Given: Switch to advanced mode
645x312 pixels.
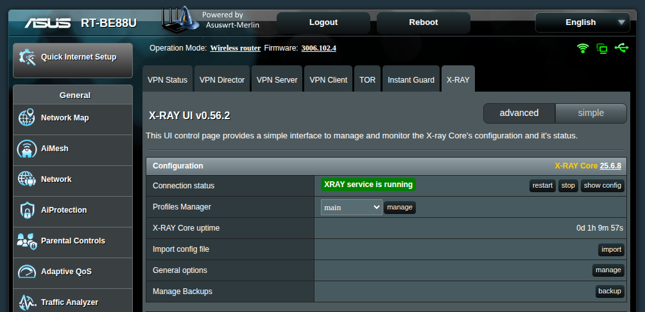Looking at the screenshot, I should pyautogui.click(x=519, y=113).
